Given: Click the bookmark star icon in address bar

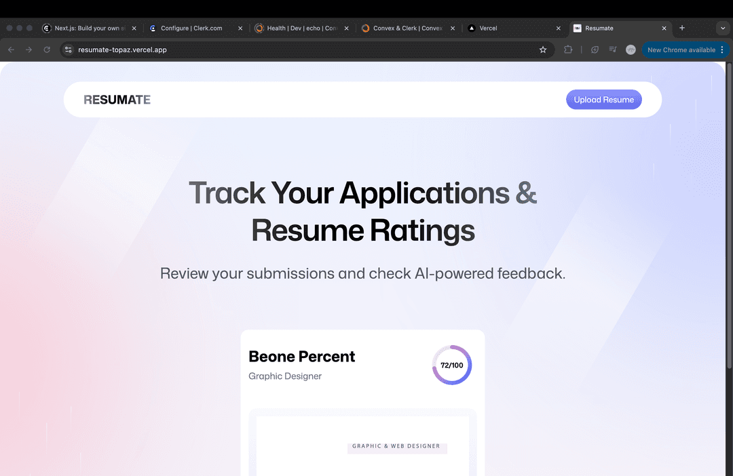Looking at the screenshot, I should 543,49.
